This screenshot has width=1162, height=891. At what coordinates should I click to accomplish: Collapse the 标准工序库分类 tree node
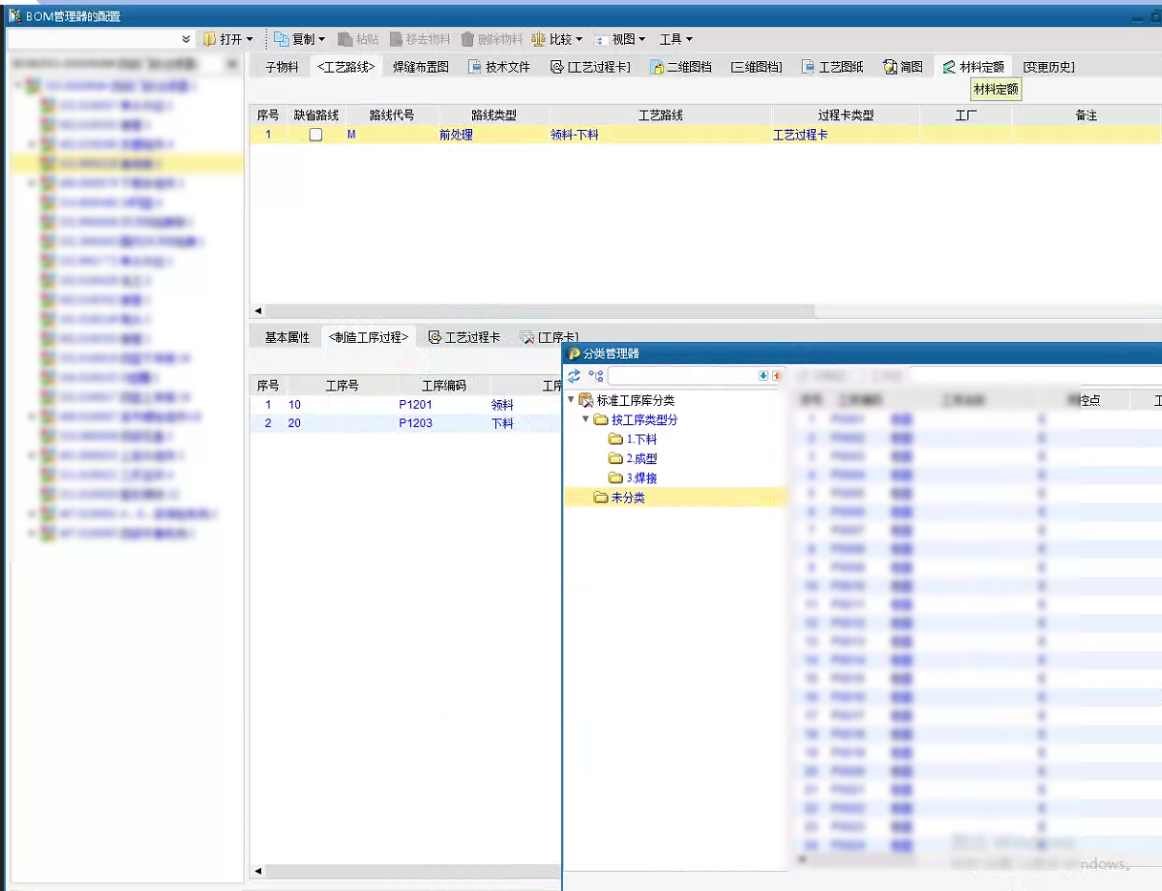click(x=571, y=400)
